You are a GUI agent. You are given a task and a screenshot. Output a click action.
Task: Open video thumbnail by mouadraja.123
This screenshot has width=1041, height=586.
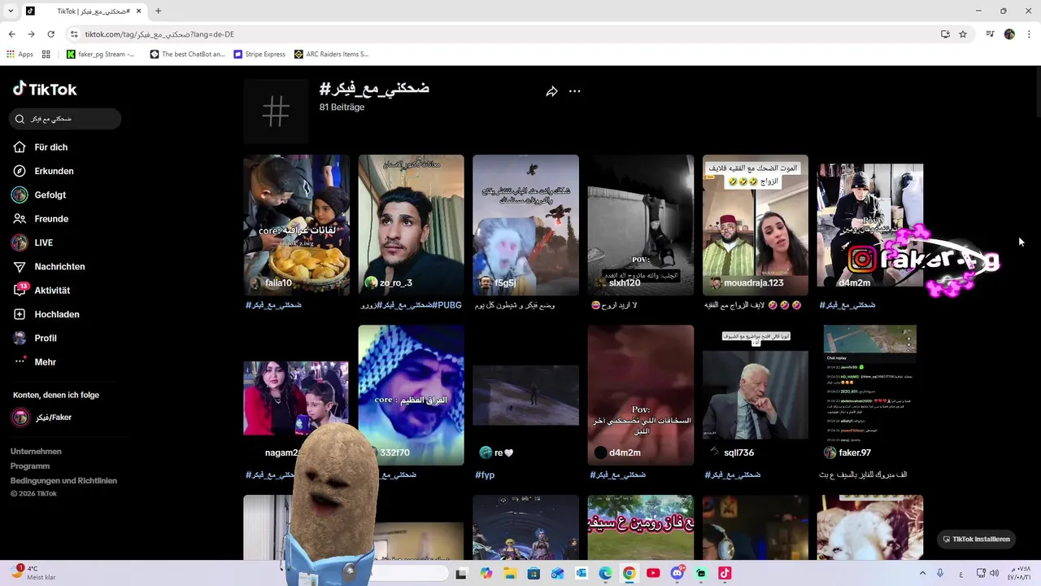[x=756, y=225]
